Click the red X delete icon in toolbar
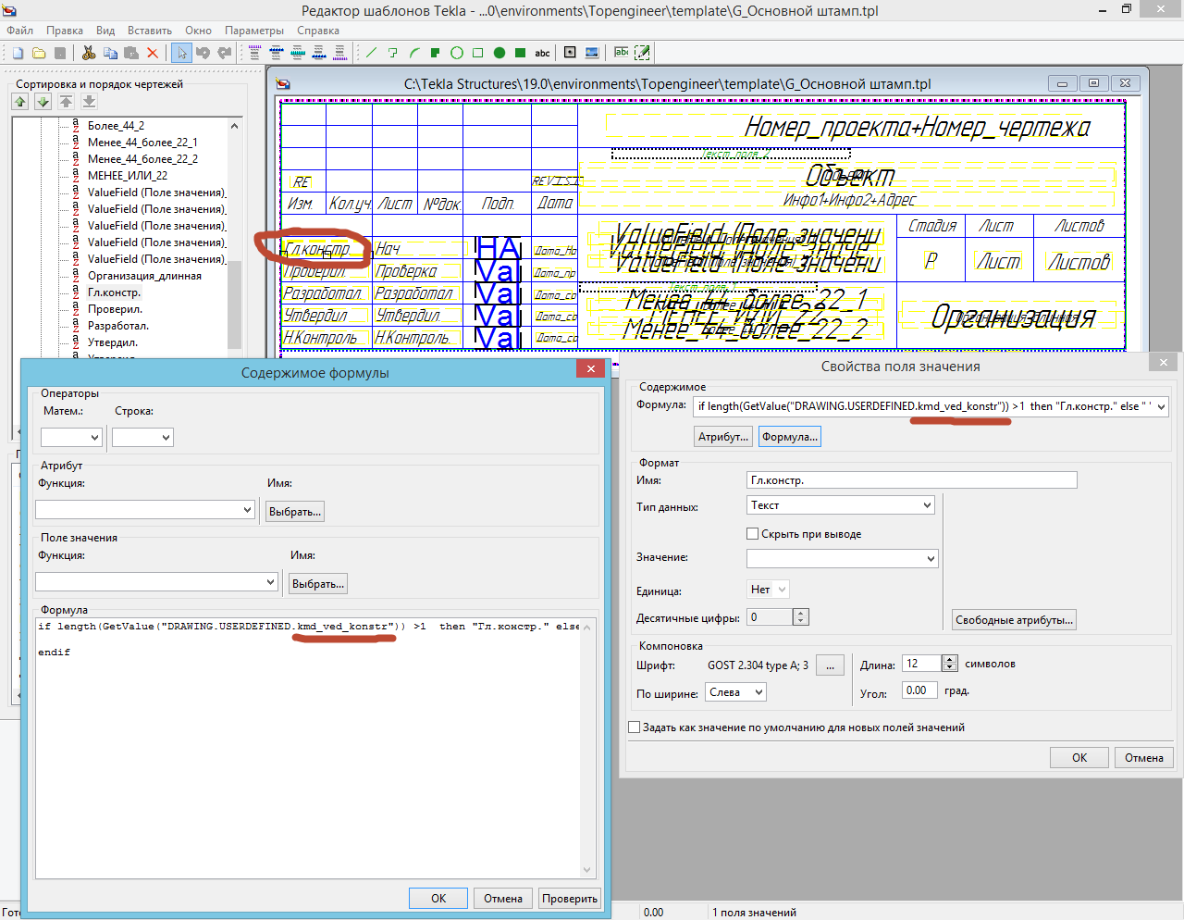The width and height of the screenshot is (1184, 920). 153,53
